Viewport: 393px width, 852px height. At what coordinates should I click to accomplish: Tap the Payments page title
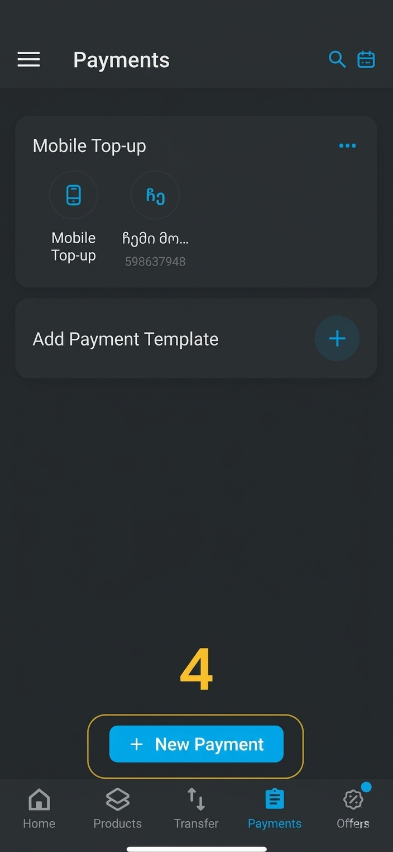pos(121,60)
